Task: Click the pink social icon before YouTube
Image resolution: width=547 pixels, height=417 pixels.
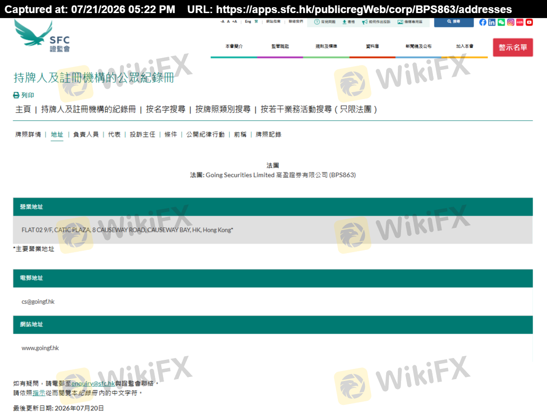Action: [x=520, y=22]
